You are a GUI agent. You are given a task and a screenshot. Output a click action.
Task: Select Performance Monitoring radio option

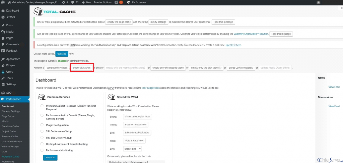coord(42,150)
